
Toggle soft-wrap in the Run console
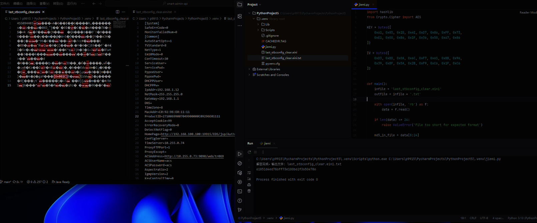click(x=249, y=173)
